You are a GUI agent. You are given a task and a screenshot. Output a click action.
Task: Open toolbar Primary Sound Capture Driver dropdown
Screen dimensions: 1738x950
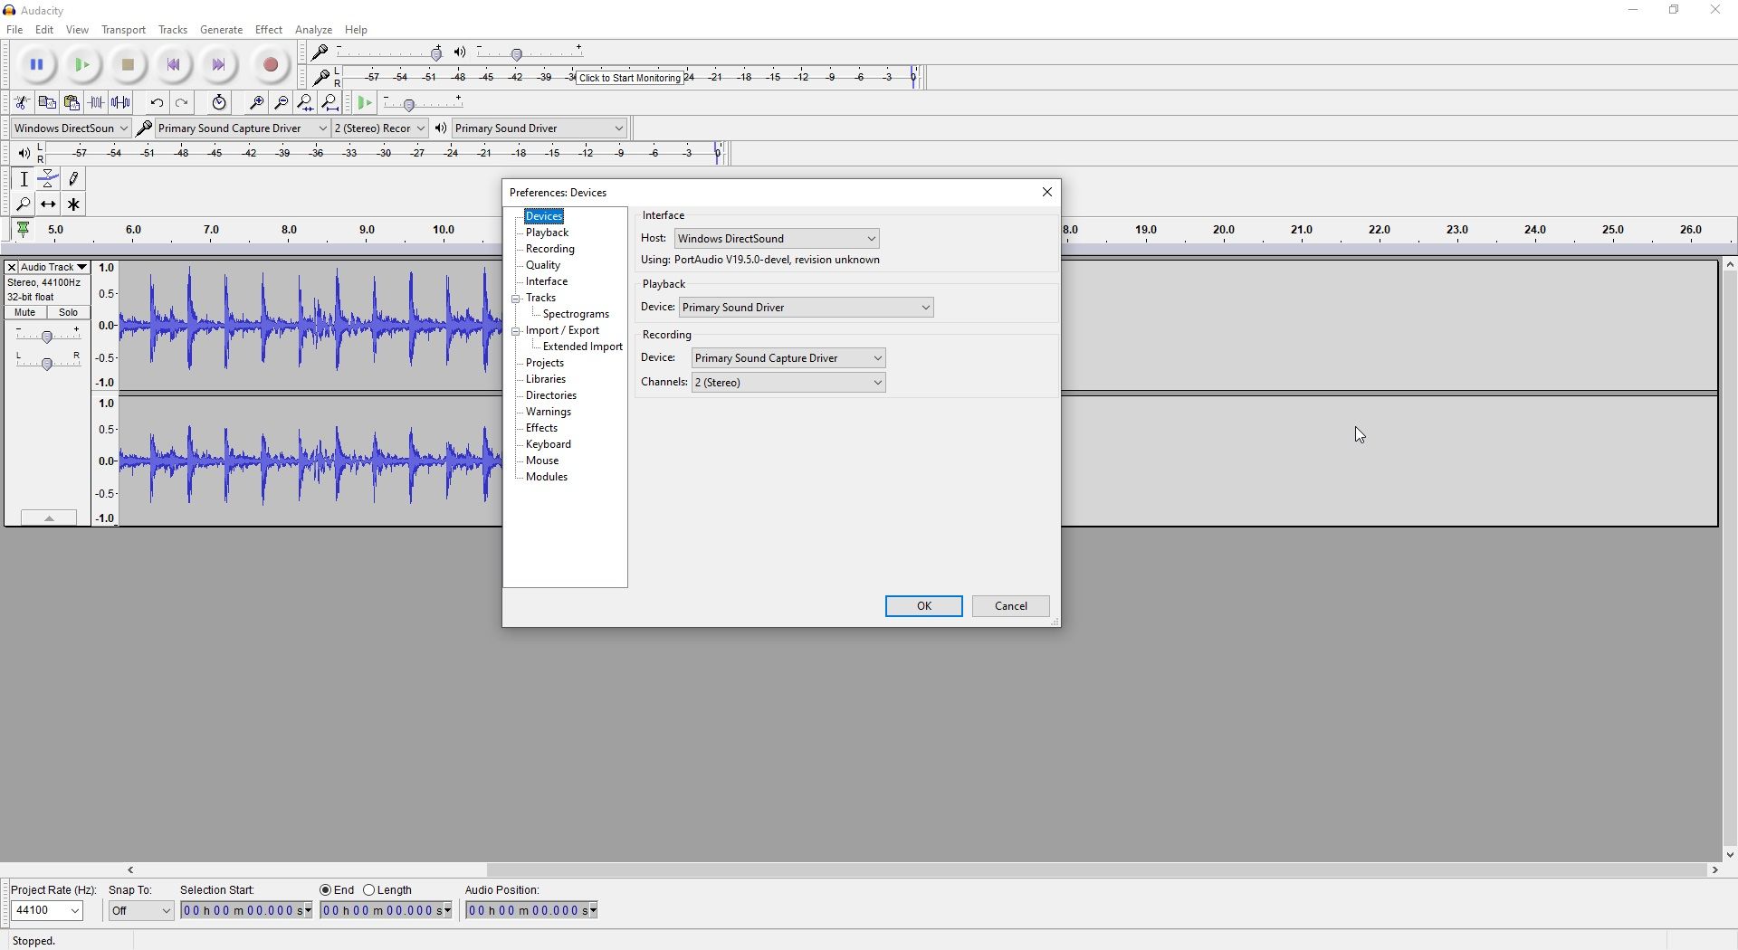pyautogui.click(x=242, y=128)
